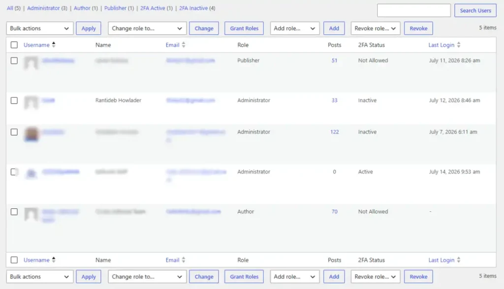This screenshot has height=289, width=504.
Task: Click the Last Login header link
Action: (x=441, y=45)
